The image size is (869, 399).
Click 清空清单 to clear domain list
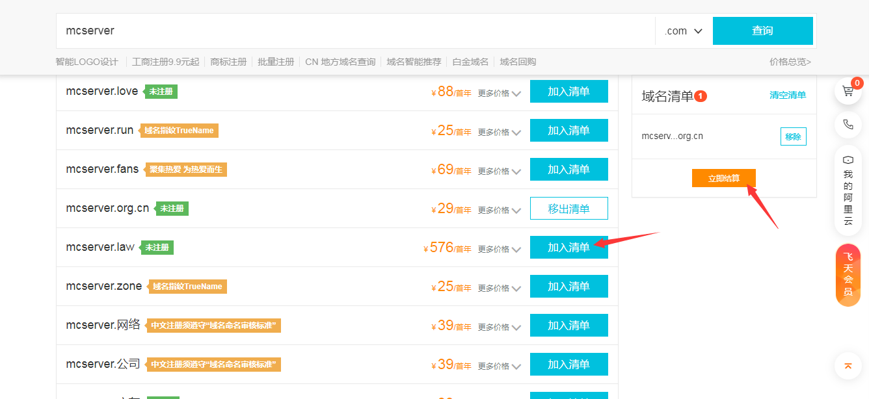pos(788,95)
